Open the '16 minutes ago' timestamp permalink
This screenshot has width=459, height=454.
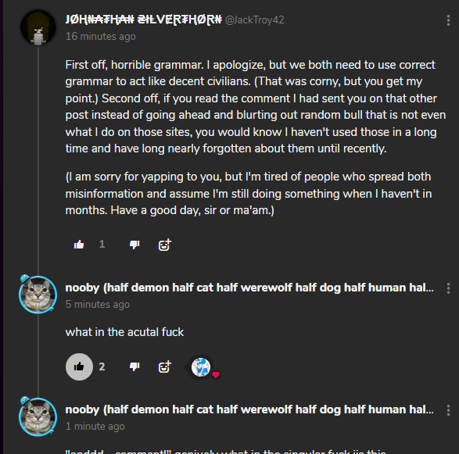(x=100, y=37)
